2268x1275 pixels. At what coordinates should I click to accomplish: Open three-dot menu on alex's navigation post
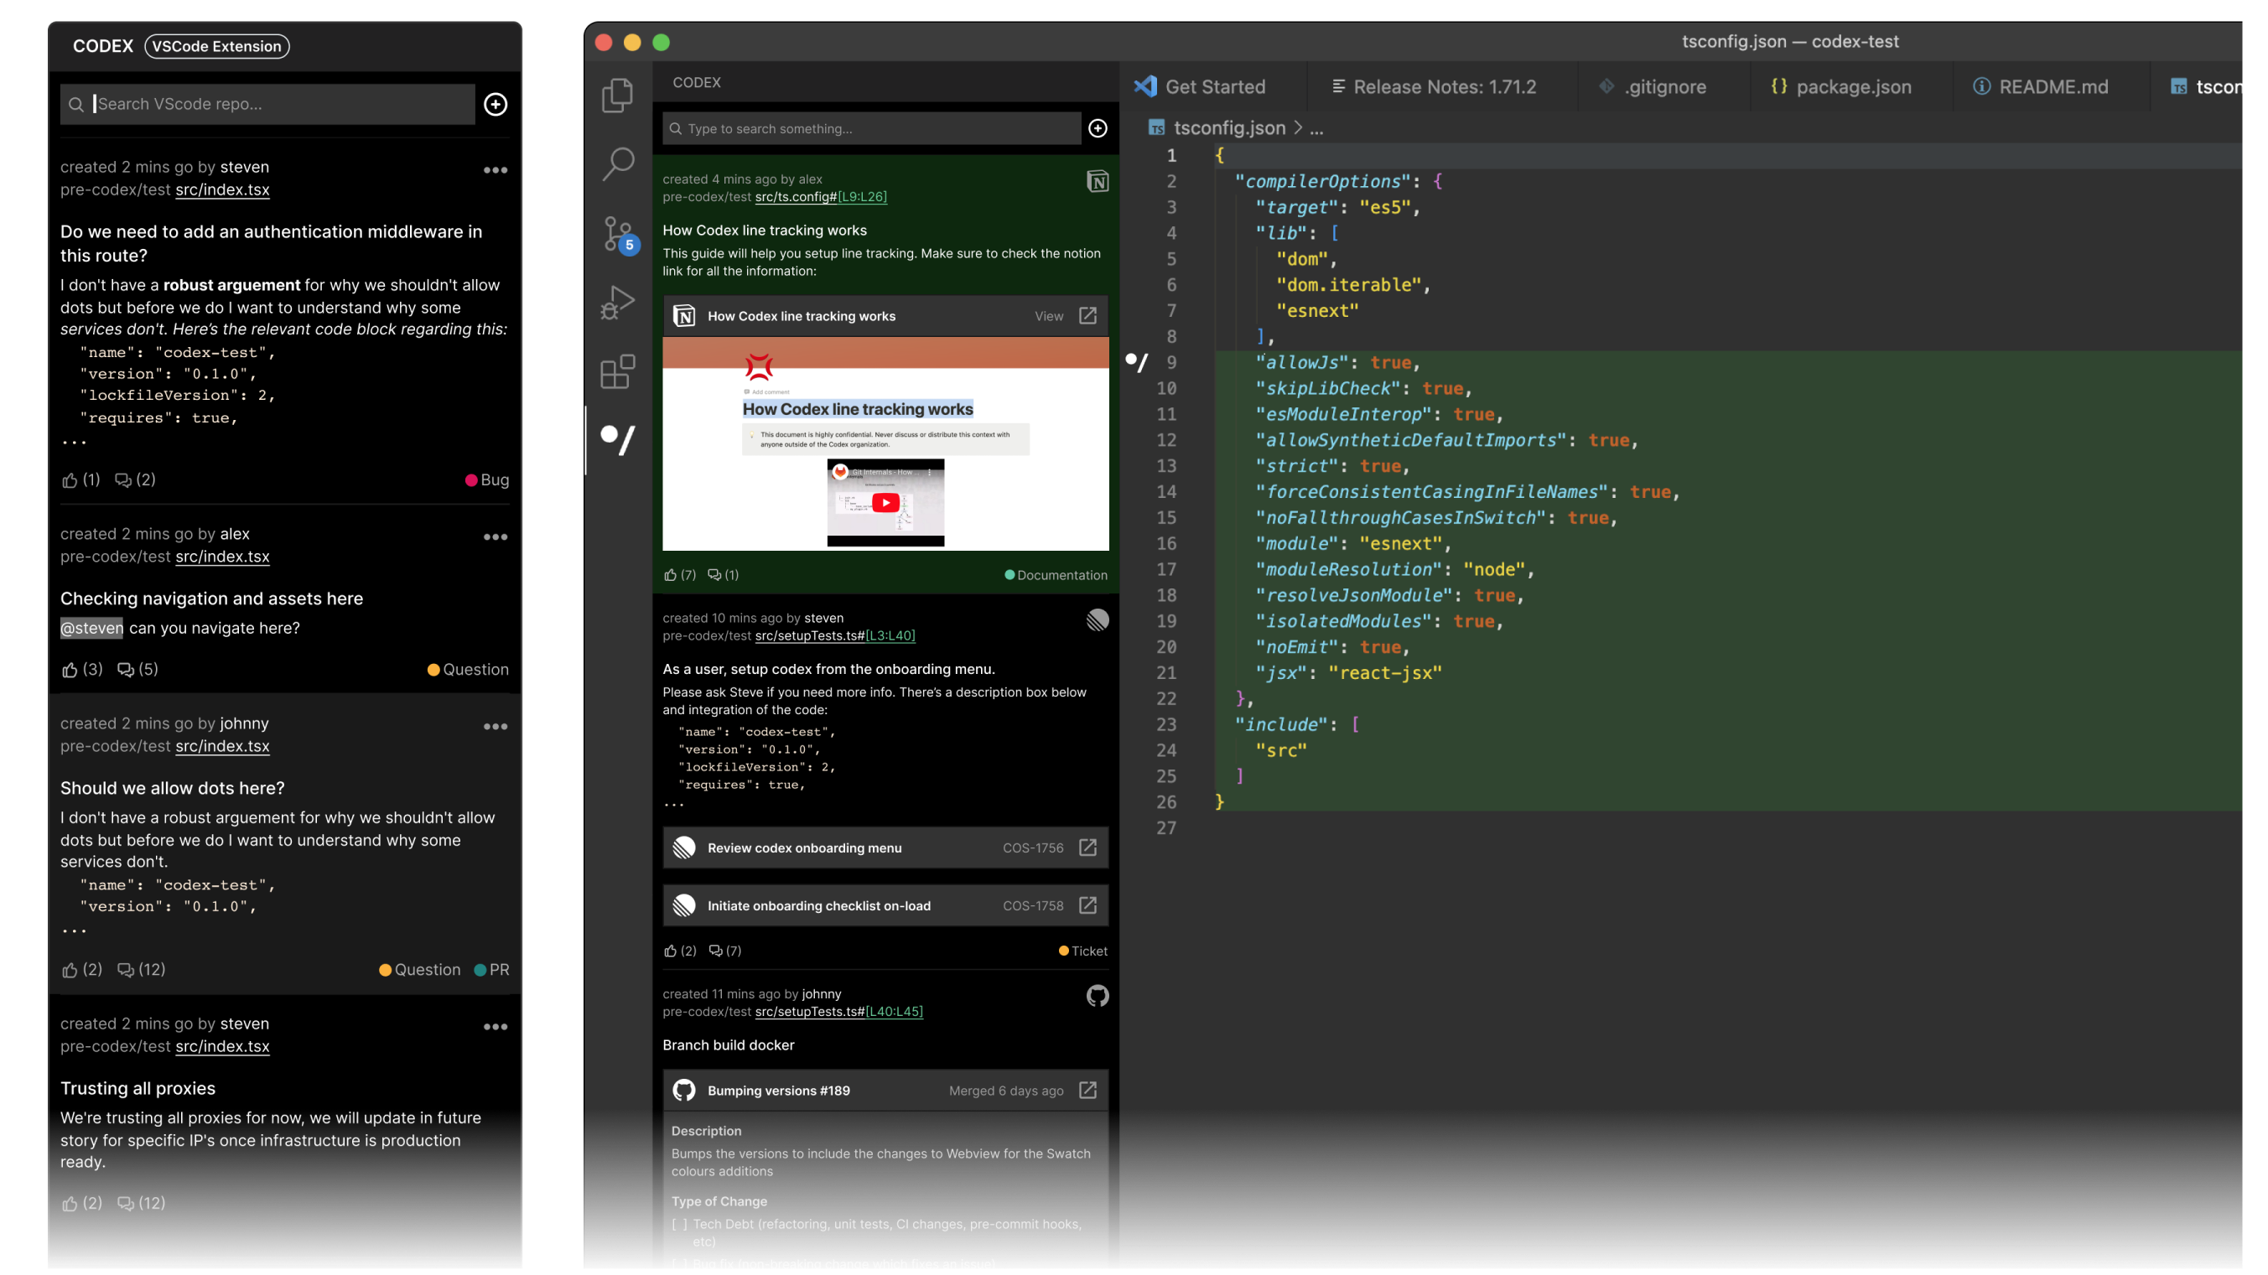(495, 537)
